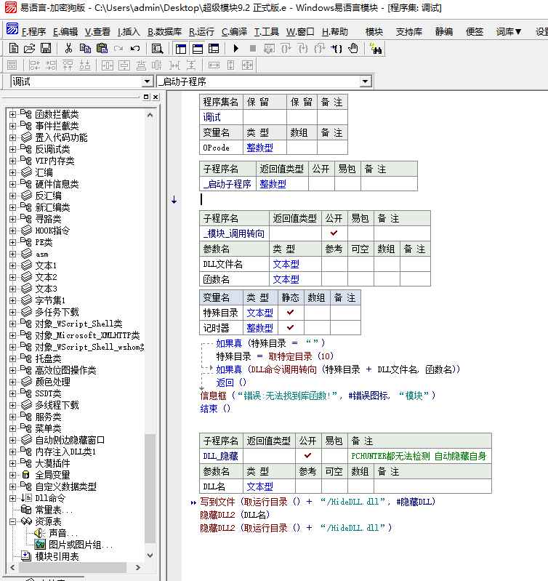The image size is (548, 581).
Task: Select 图片或图片组 in the resource tree
Action: click(x=80, y=545)
